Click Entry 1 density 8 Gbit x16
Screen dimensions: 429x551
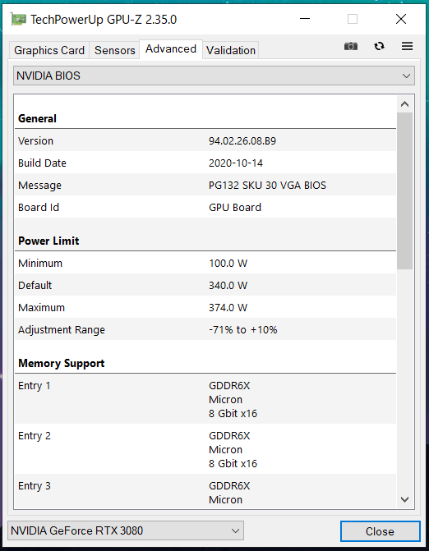pos(233,414)
